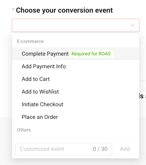
Task: Click the 0 / 30 character counter
Action: pyautogui.click(x=100, y=149)
